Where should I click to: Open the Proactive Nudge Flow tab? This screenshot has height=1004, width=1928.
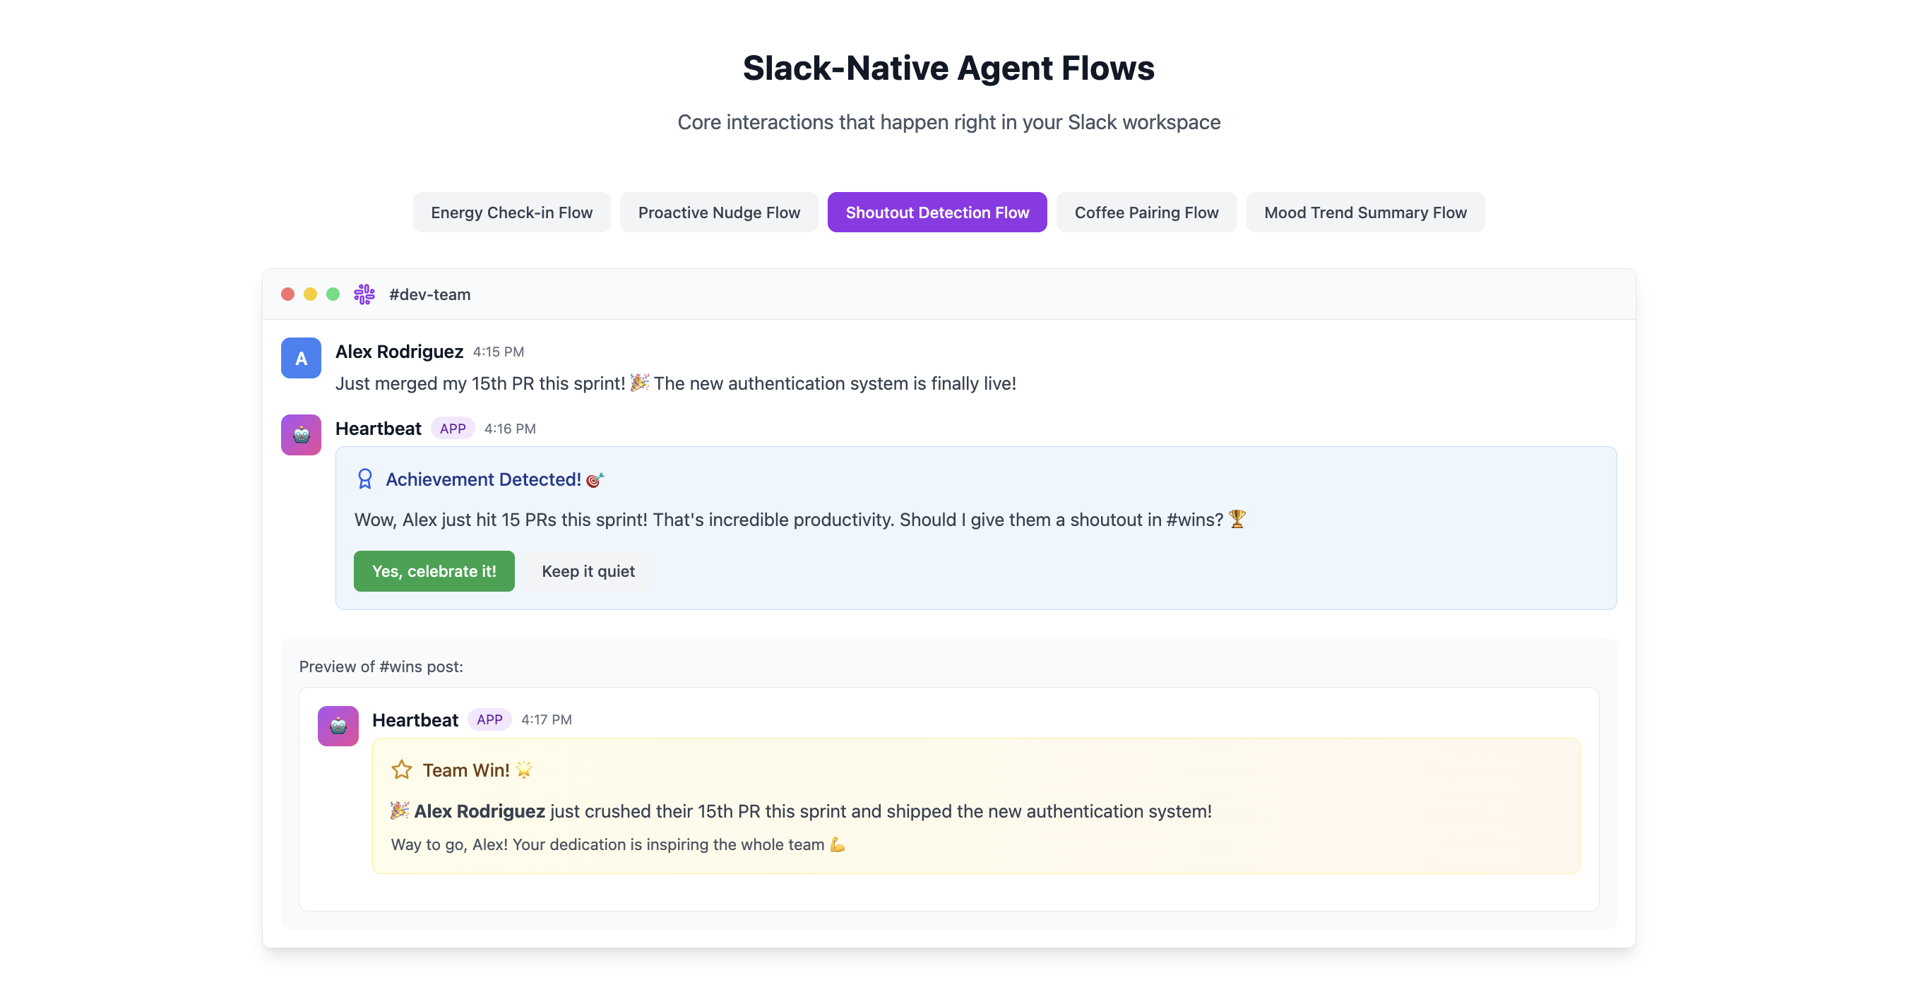(718, 213)
